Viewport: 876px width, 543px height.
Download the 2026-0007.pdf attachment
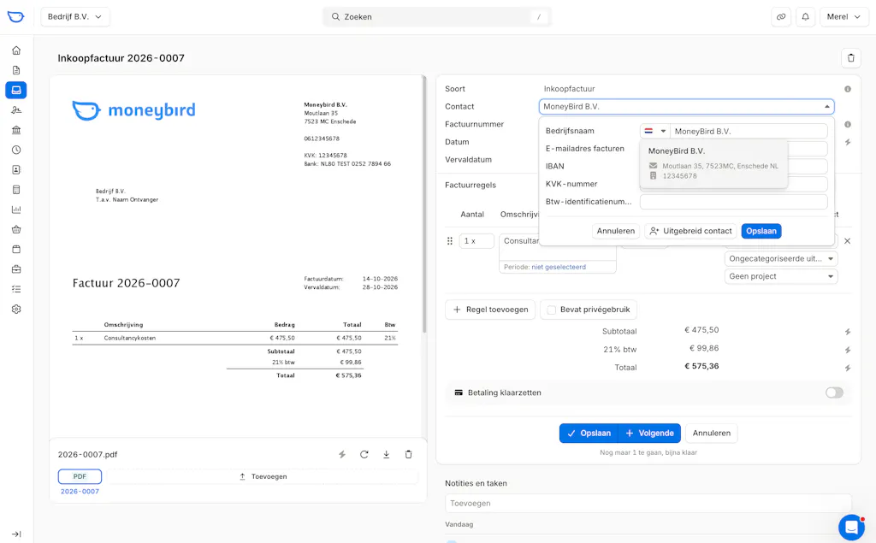tap(386, 455)
